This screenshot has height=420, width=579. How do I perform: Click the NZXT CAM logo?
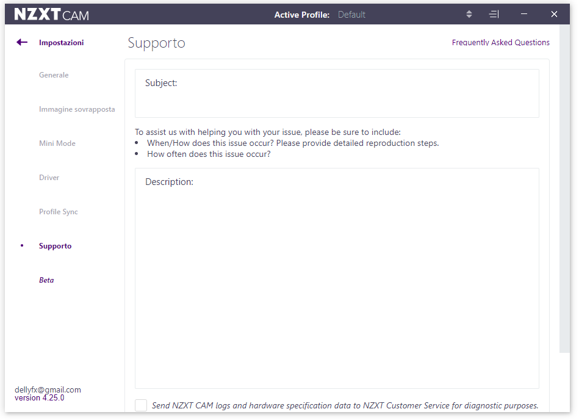[x=52, y=15]
